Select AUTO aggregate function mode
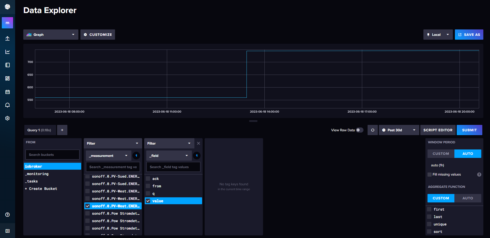Image resolution: width=490 pixels, height=238 pixels. coord(468,198)
